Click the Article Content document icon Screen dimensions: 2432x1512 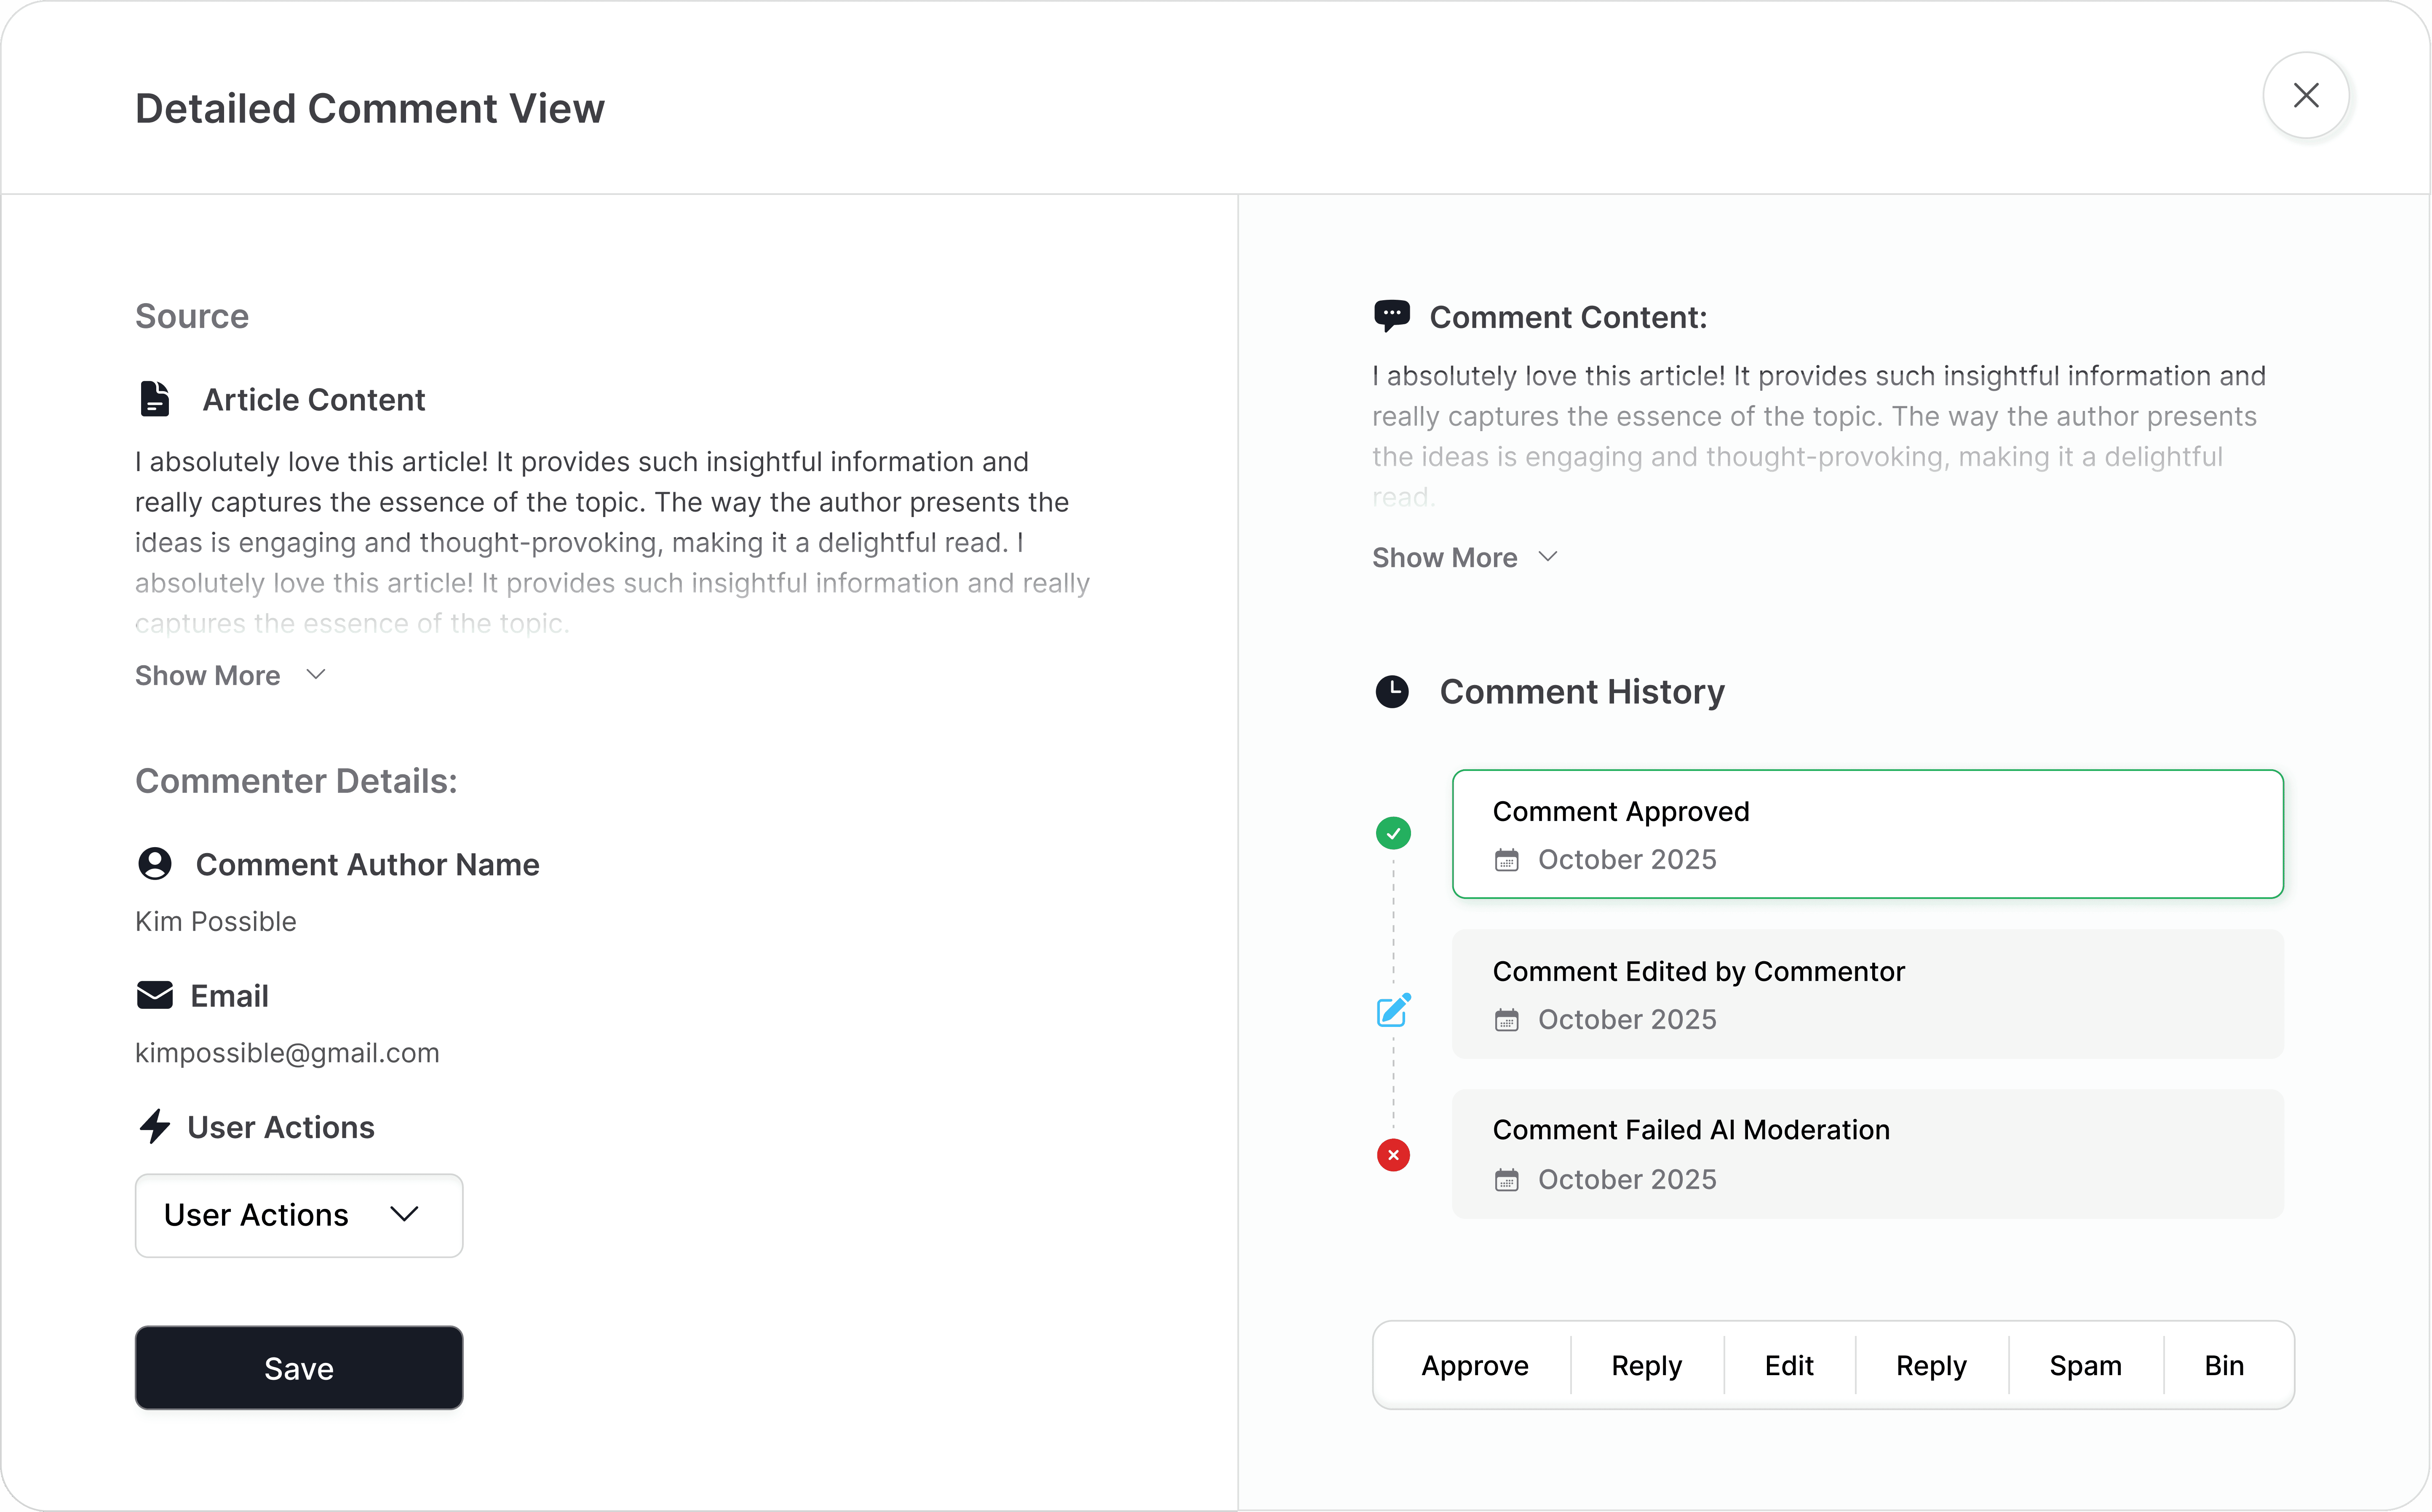(155, 399)
